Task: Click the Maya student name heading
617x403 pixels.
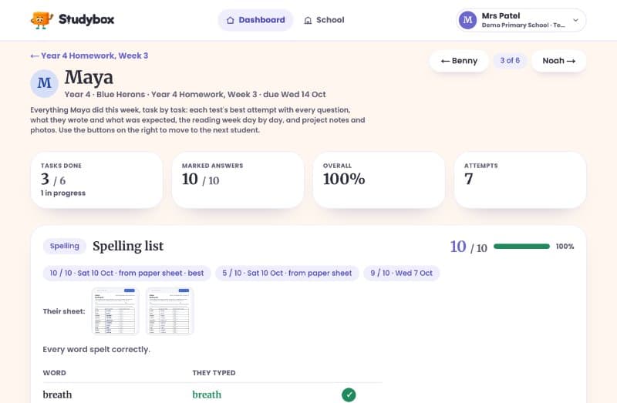Action: tap(89, 77)
